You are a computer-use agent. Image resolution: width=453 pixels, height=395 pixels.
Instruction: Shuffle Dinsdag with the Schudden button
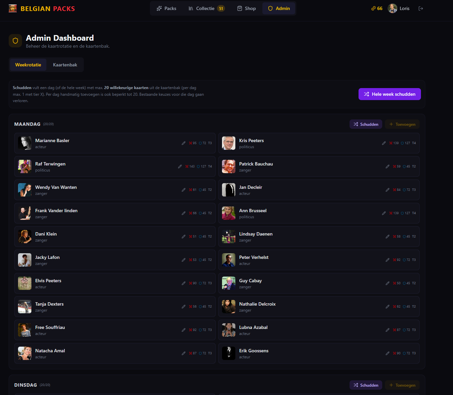pos(366,385)
